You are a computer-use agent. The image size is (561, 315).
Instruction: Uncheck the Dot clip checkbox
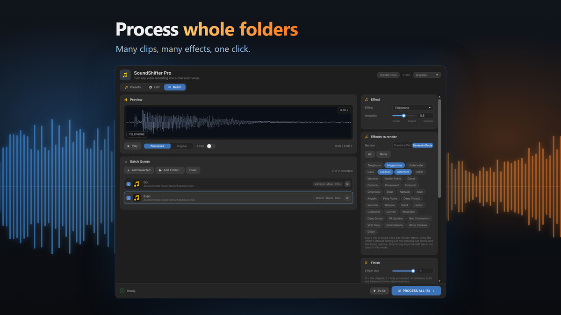129,184
